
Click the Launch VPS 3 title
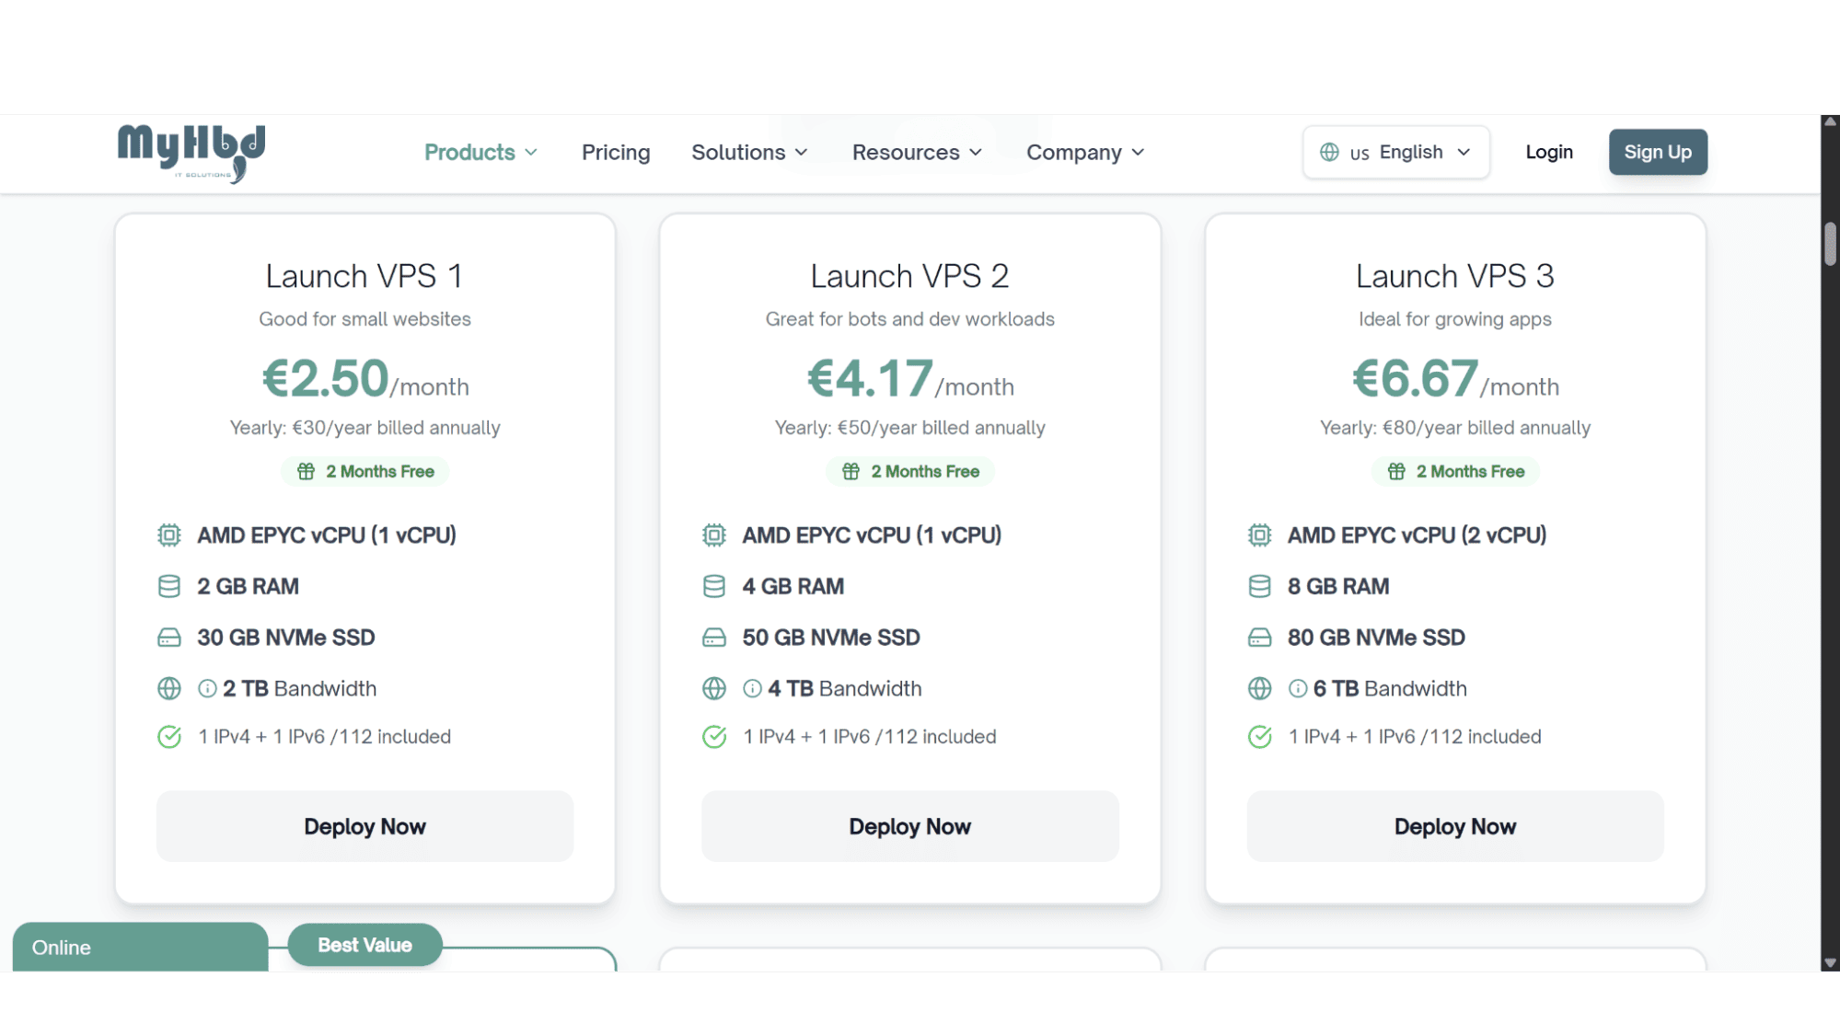coord(1455,276)
